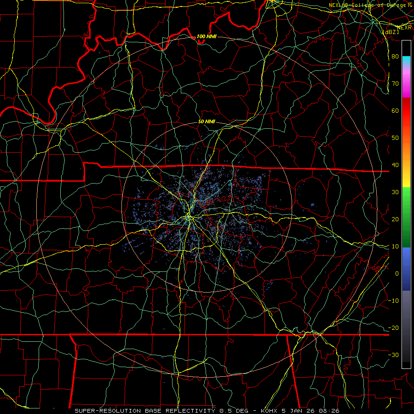This screenshot has height=414, width=414.
Task: Click the 50 dBZ scale label
Action: 395,138
